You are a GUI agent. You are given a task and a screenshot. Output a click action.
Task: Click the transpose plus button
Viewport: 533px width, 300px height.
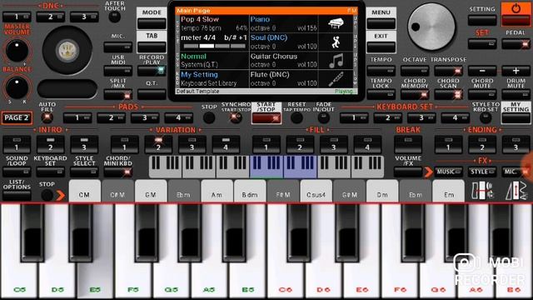(x=516, y=71)
